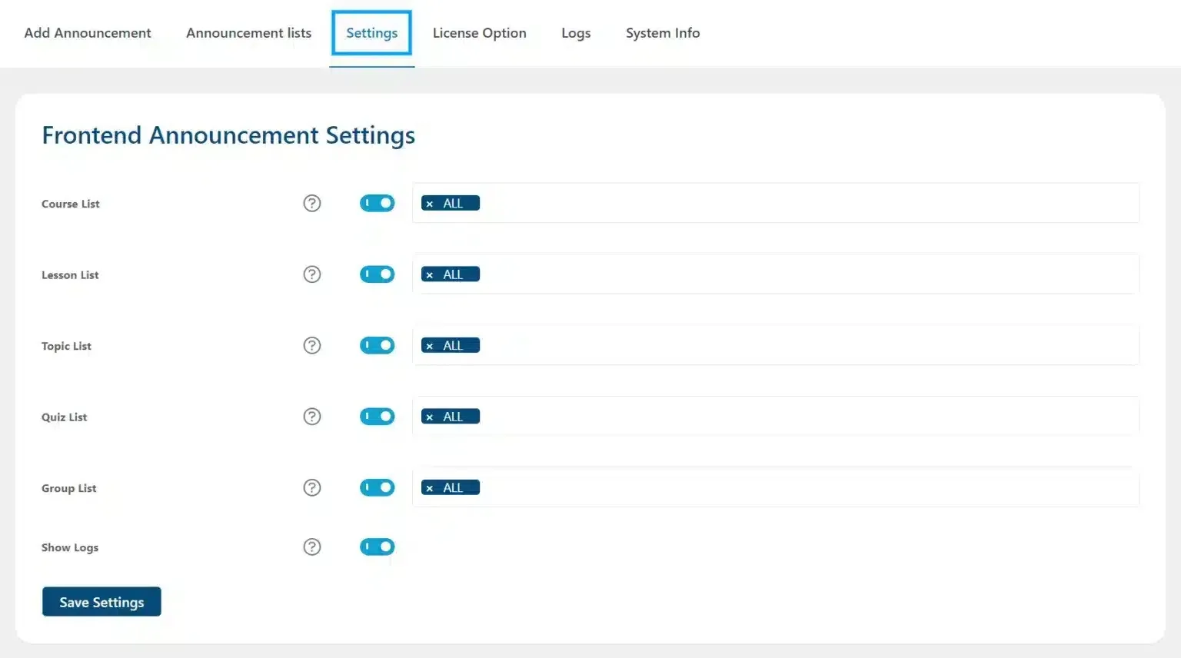1181x658 pixels.
Task: Open the License Option tab
Action: click(x=480, y=33)
